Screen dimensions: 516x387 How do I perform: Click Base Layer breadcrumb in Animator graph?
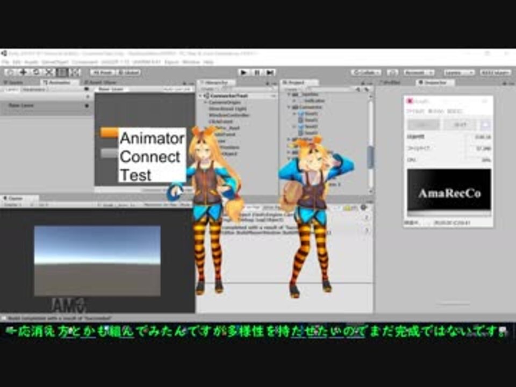[x=111, y=89]
